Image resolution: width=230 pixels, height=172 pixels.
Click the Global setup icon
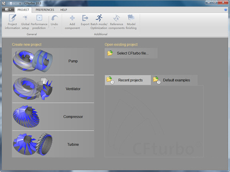tap(25, 22)
